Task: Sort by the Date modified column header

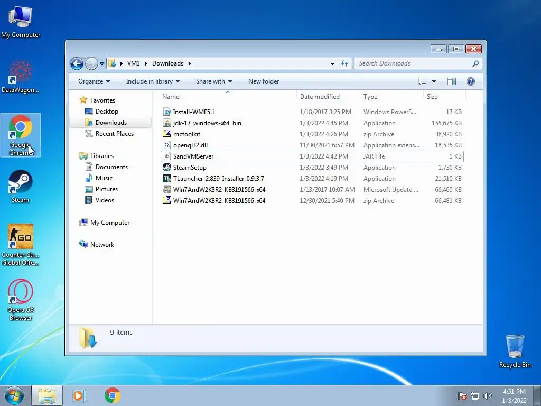Action: click(x=328, y=97)
